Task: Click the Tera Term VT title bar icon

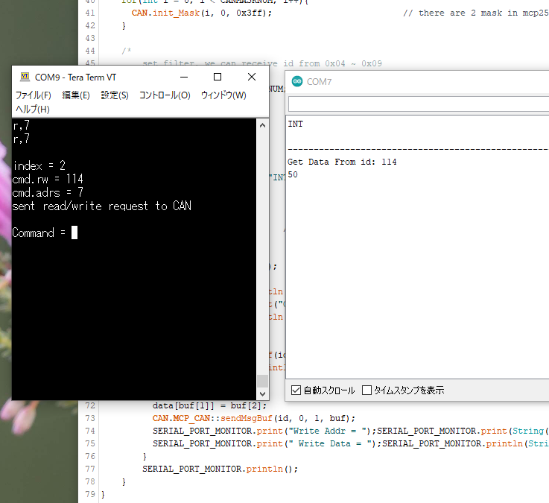Action: [25, 77]
